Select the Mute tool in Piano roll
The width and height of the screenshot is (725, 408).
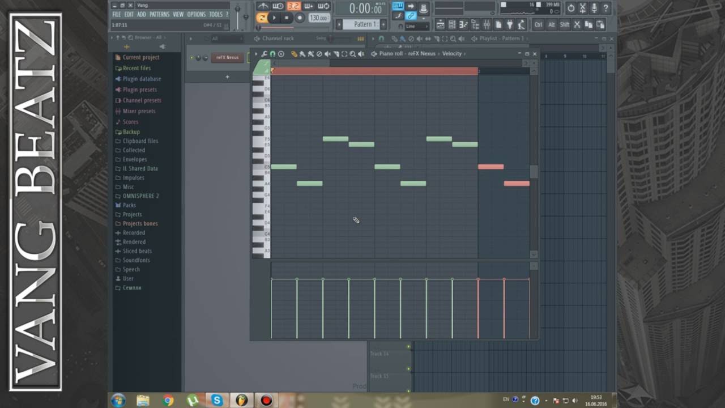[327, 54]
